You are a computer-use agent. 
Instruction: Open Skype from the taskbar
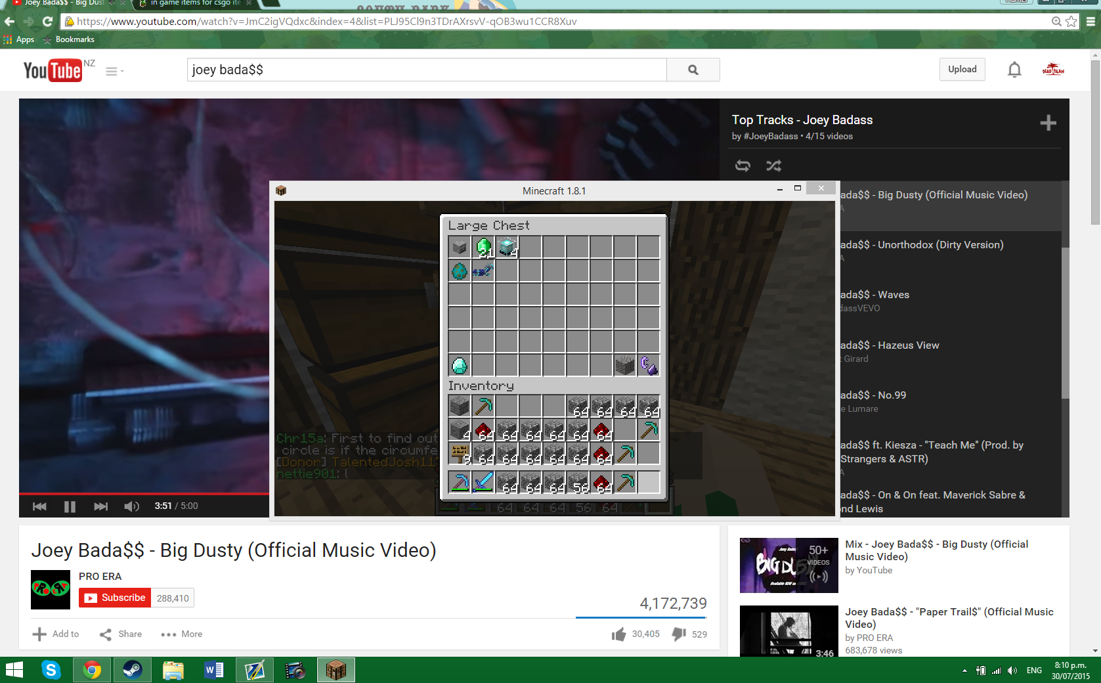click(x=51, y=670)
